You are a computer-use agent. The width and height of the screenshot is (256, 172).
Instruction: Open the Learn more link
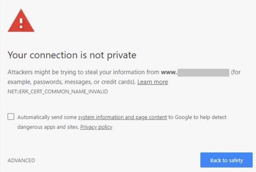pos(152,82)
